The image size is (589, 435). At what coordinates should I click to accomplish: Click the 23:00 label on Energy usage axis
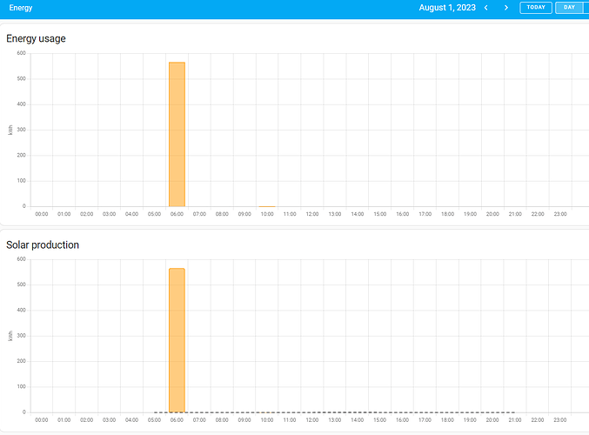[x=560, y=214]
